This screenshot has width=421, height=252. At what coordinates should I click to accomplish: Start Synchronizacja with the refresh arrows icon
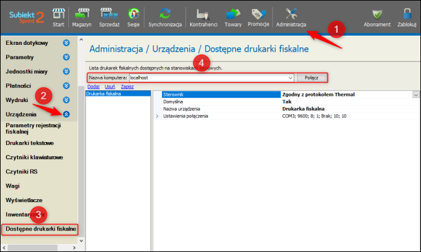click(x=165, y=14)
